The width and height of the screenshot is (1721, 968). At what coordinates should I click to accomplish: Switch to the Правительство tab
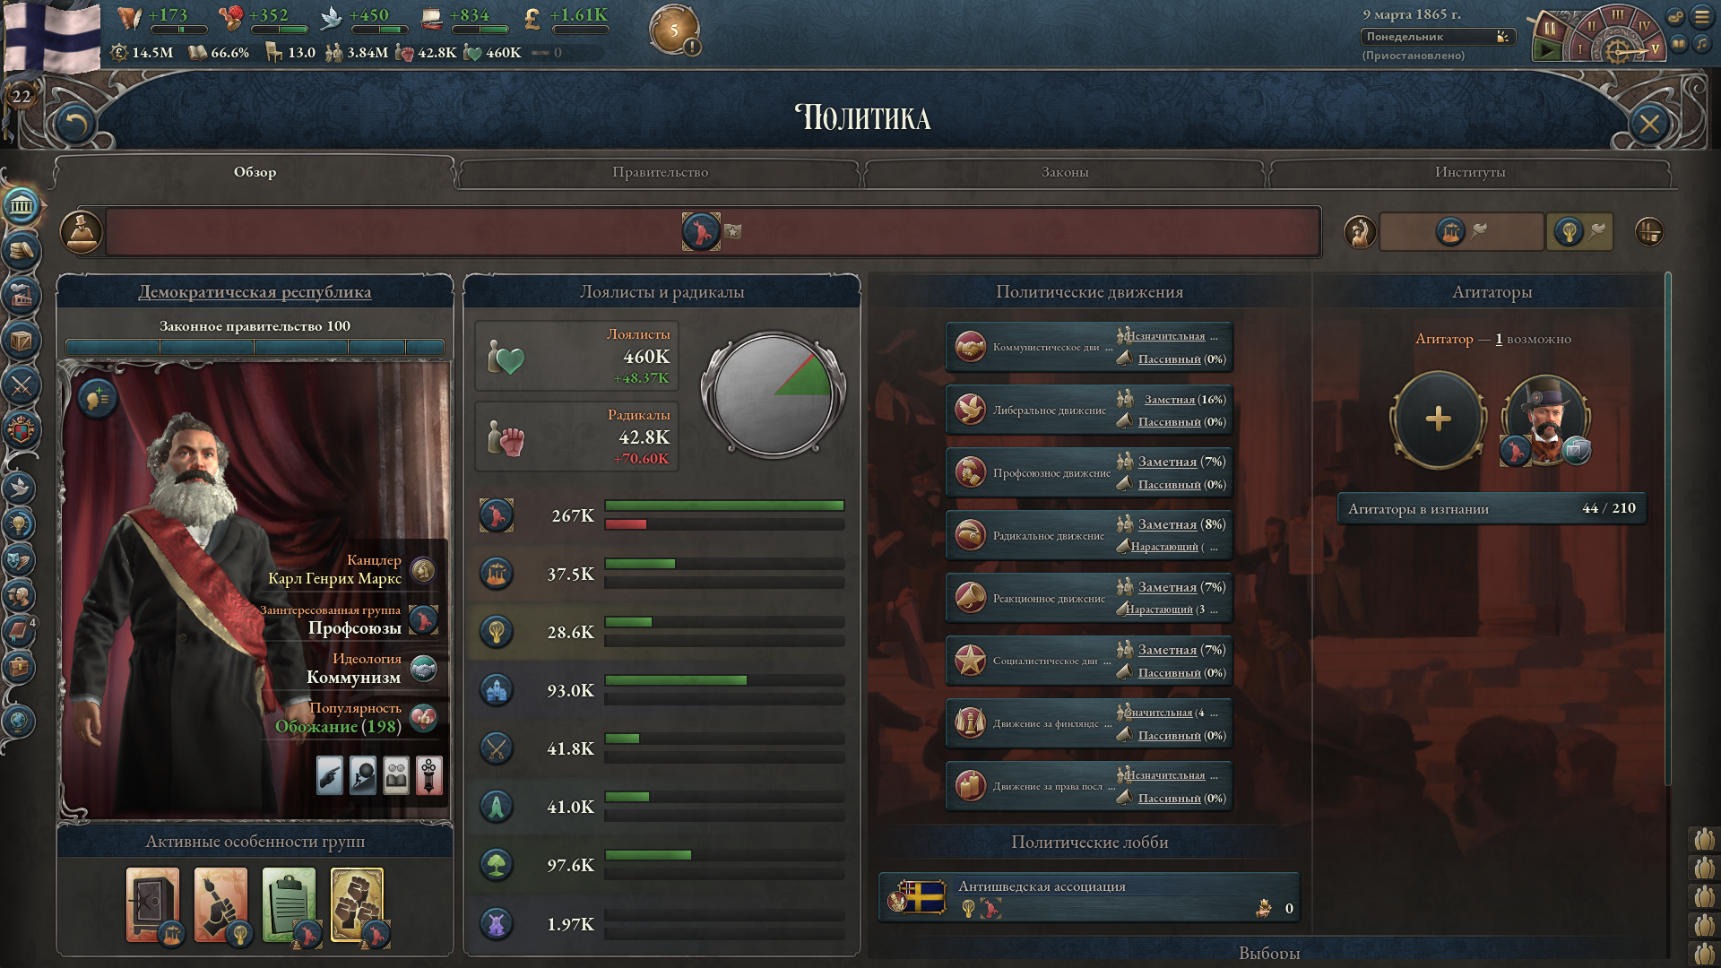[x=660, y=172]
